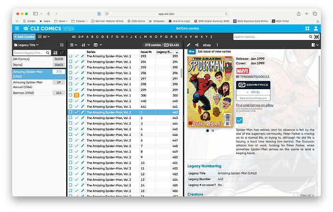This screenshot has height=212, width=333.
Task: Tick checkbox for Vol. 2 issue 3
Action: [x=70, y=123]
